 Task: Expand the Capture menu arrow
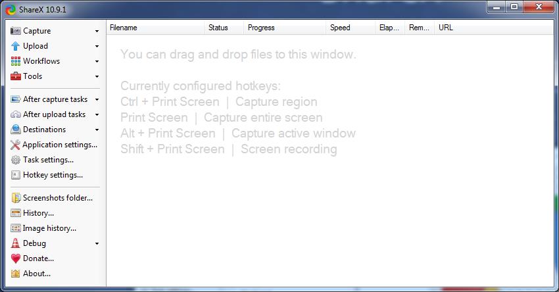point(97,32)
